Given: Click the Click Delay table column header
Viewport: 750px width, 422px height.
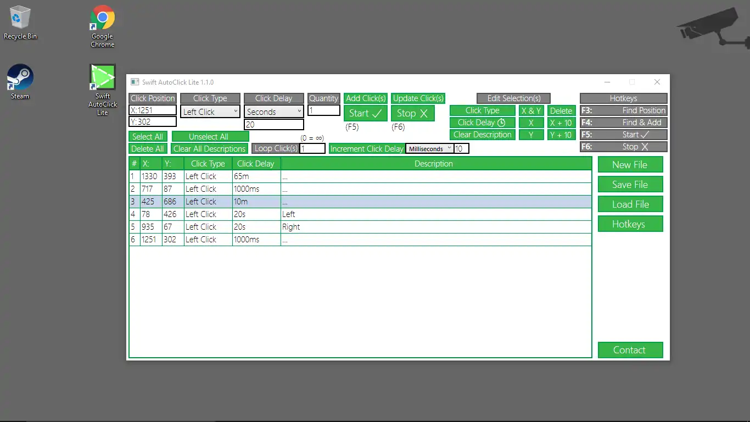Looking at the screenshot, I should [x=256, y=164].
